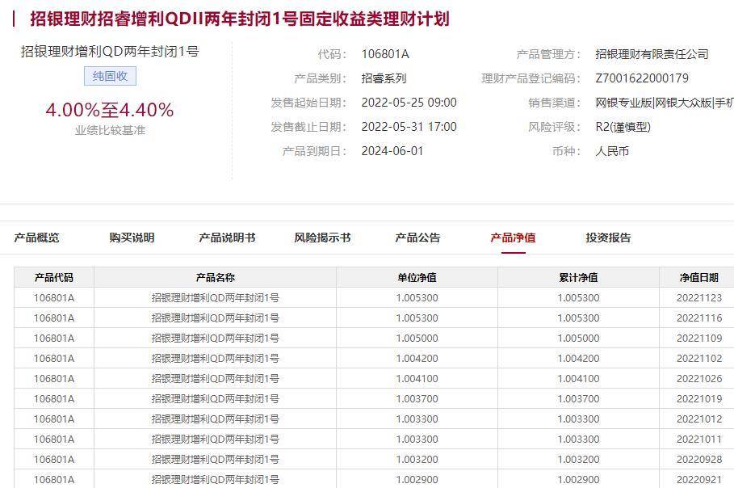Click the active 产品净值 tab
The image size is (734, 488).
514,238
